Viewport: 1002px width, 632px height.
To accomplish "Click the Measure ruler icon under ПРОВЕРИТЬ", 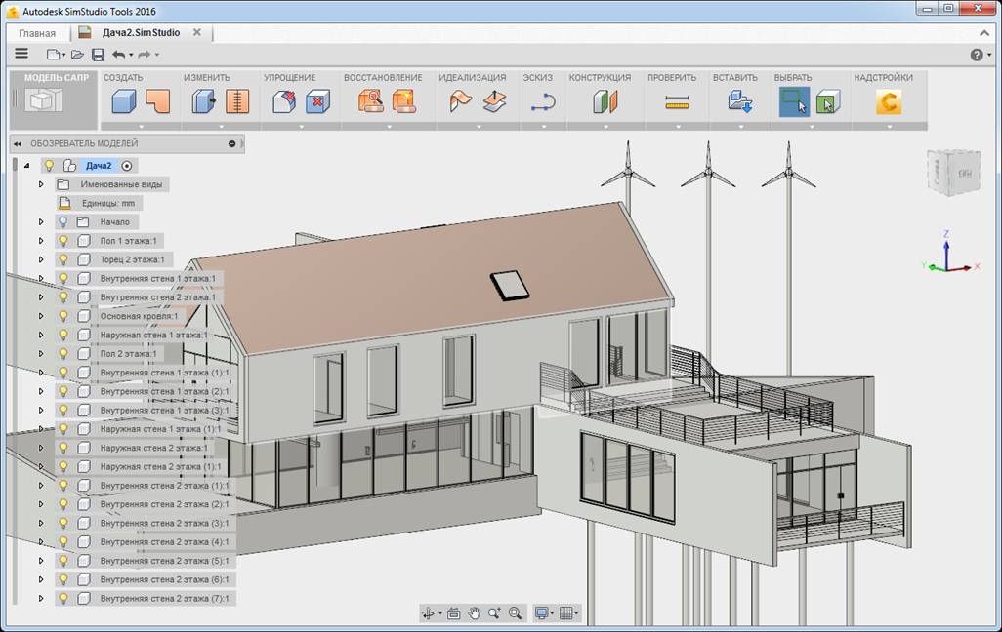I will pyautogui.click(x=677, y=102).
